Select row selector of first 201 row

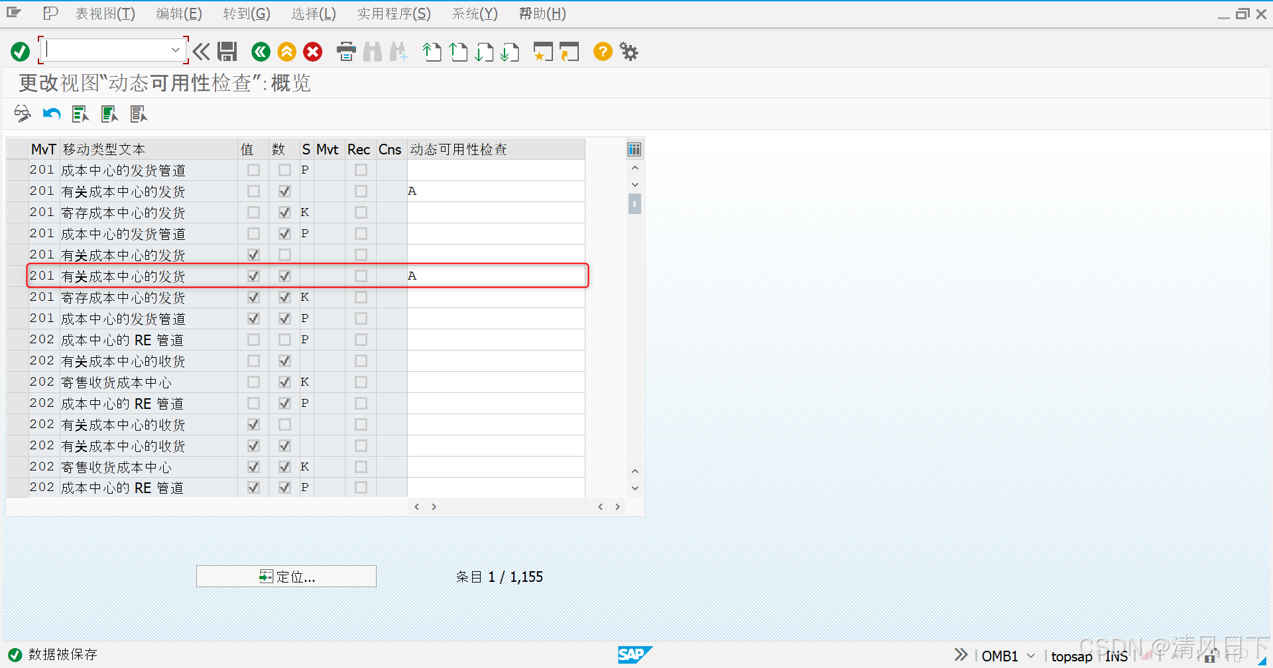coord(18,170)
